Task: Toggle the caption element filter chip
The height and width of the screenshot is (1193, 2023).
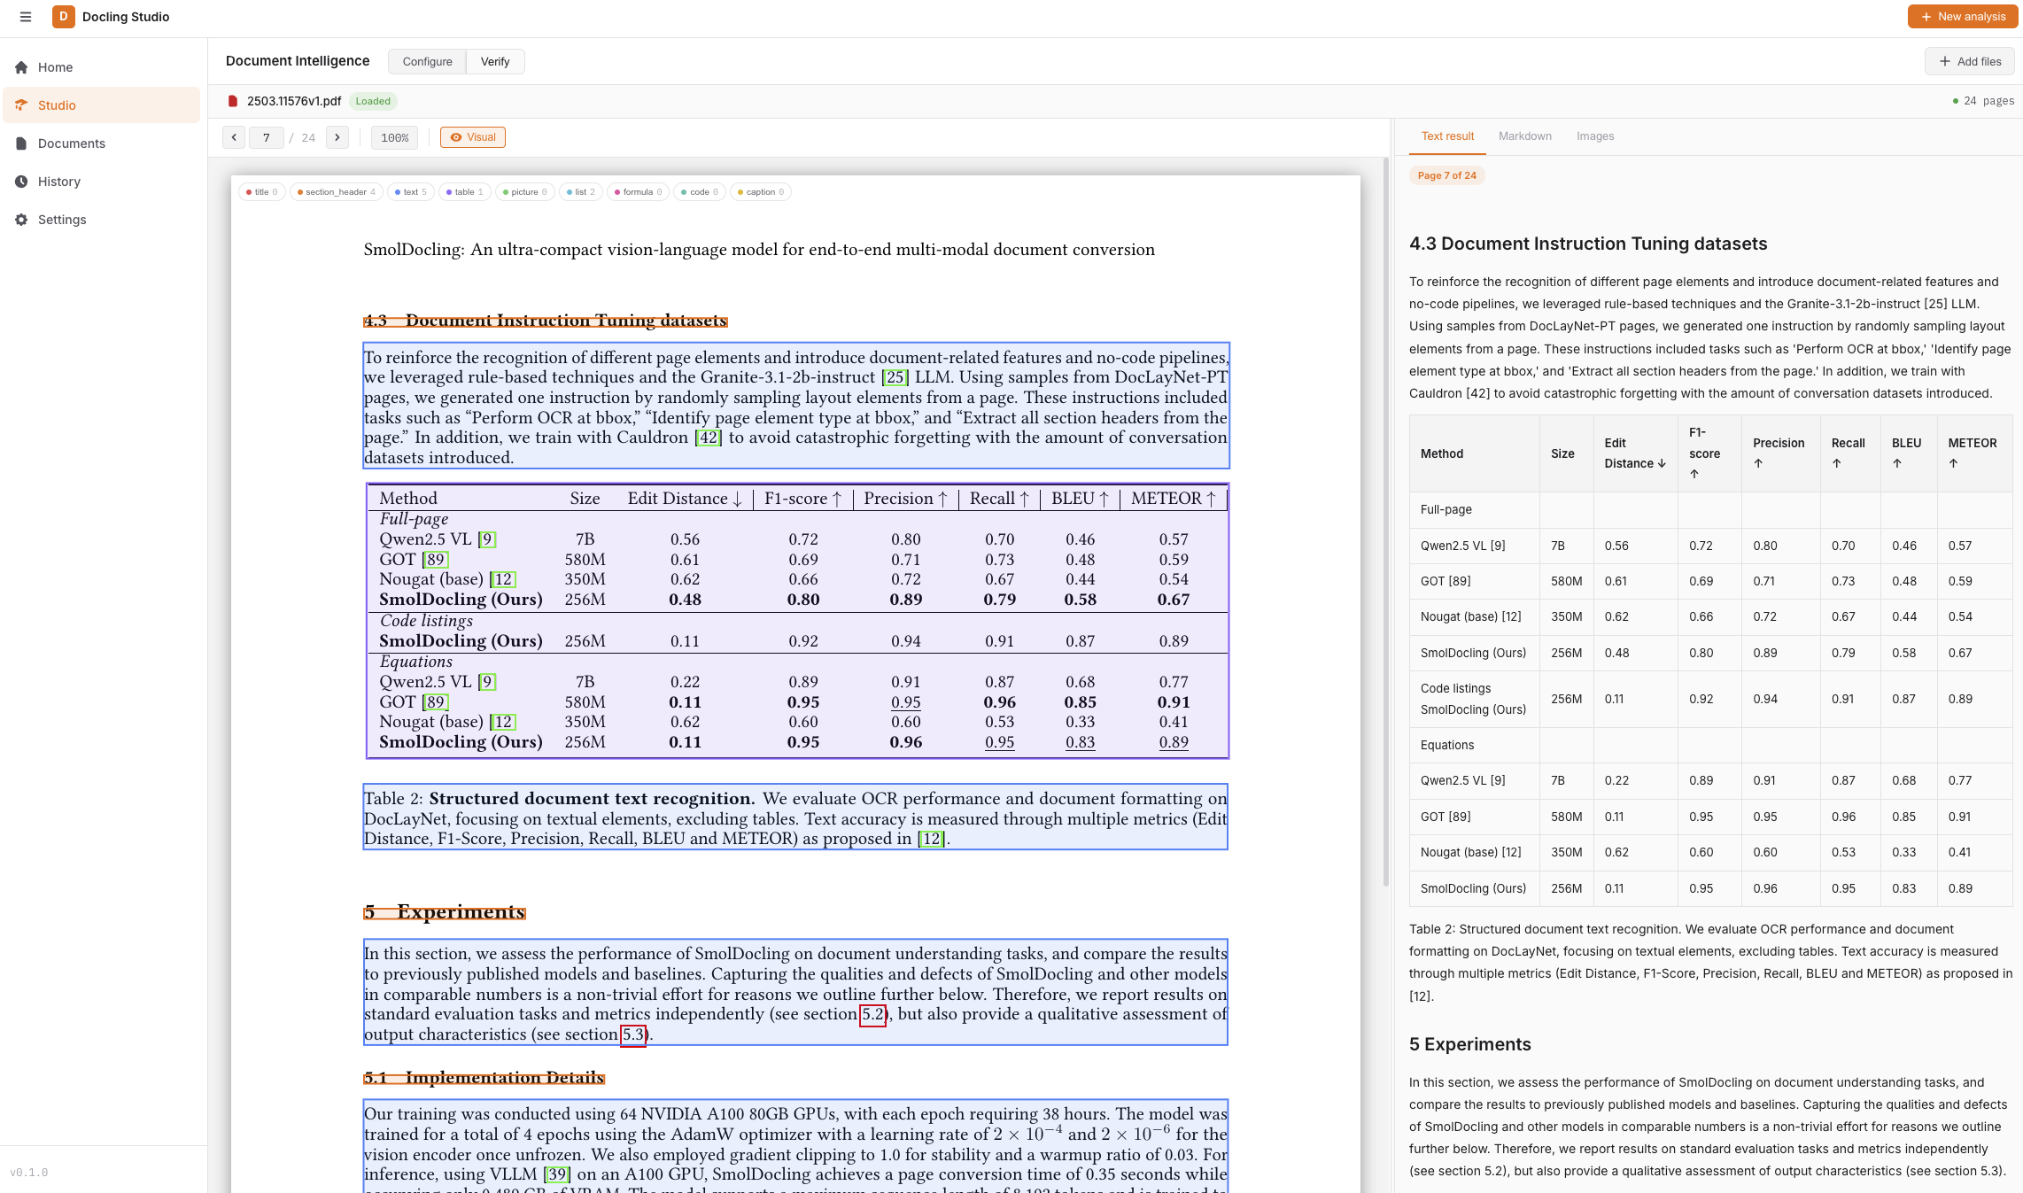Action: tap(761, 192)
